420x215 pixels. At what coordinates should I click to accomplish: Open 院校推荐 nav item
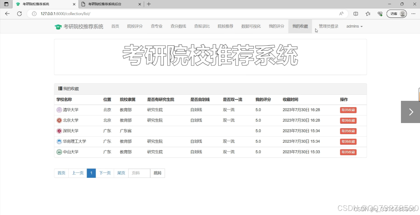[226, 26]
